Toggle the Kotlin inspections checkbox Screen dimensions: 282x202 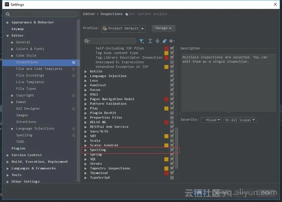pyautogui.click(x=172, y=71)
